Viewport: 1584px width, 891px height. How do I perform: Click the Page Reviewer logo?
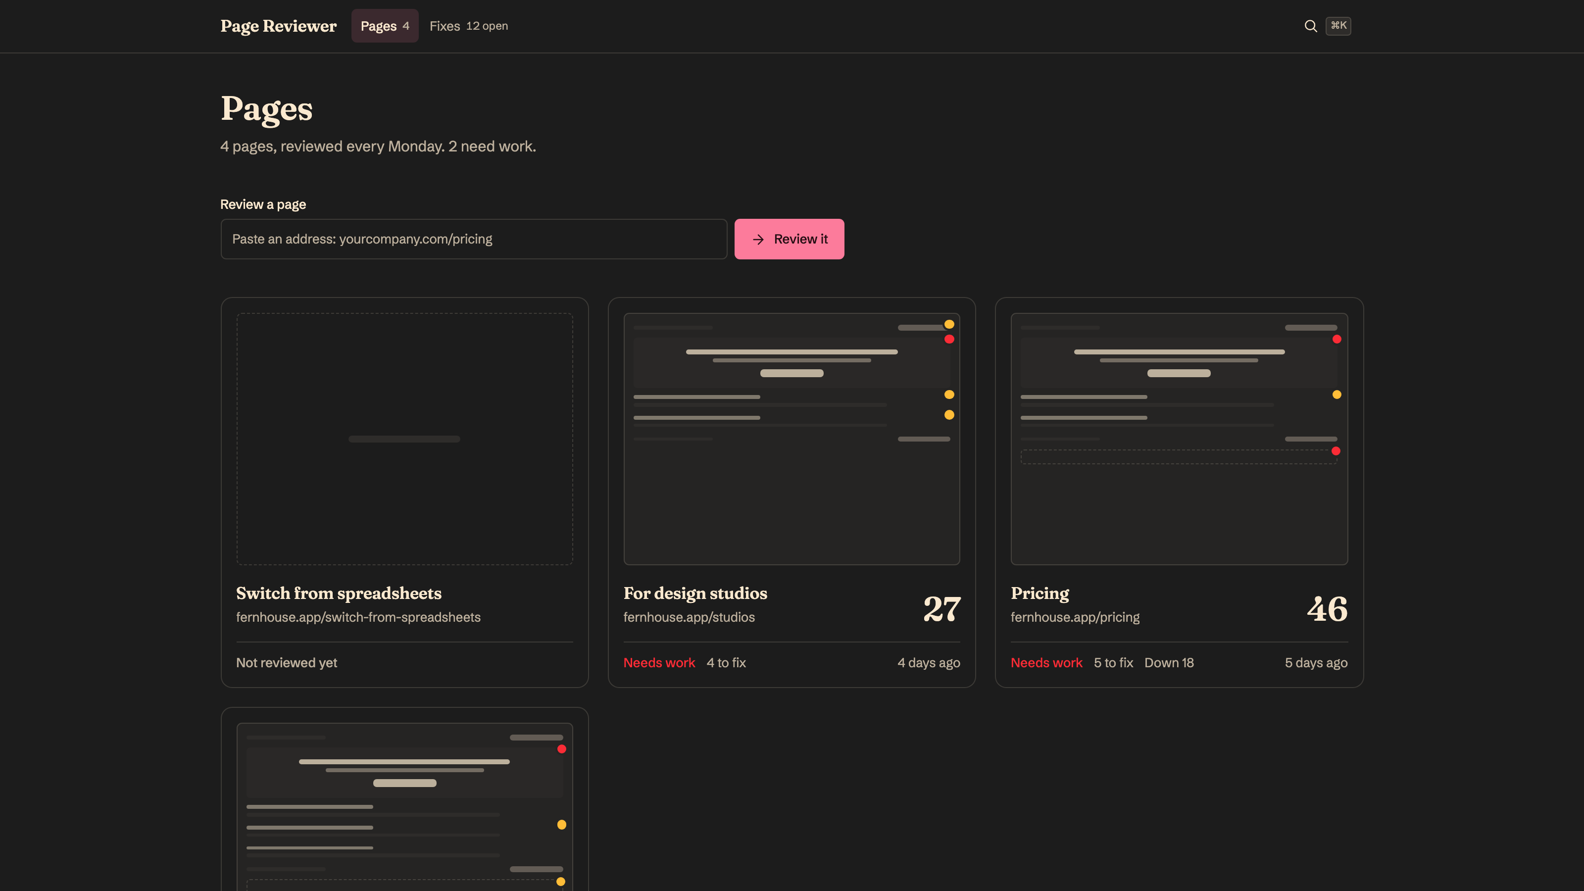coord(279,26)
